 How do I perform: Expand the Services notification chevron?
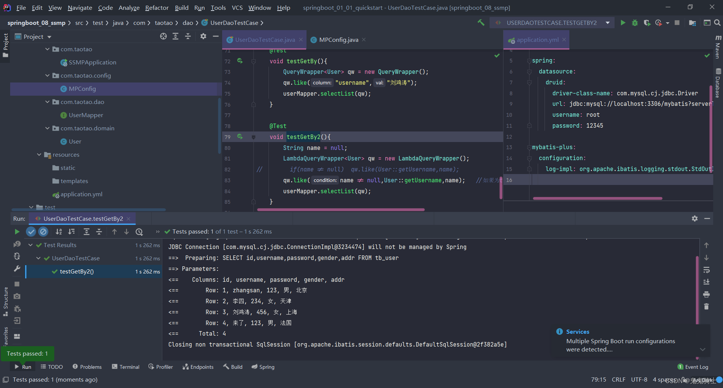tap(703, 349)
